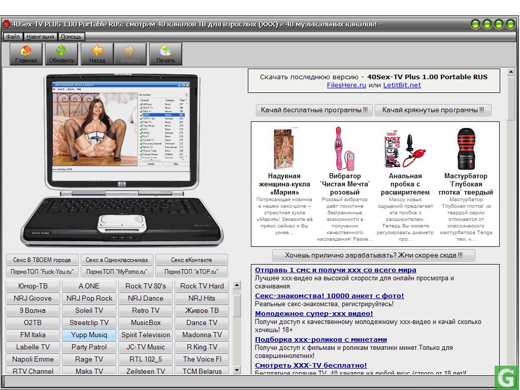Viewport: 520px width, 390px height.
Task: Open the Навигация menu
Action: click(x=40, y=37)
